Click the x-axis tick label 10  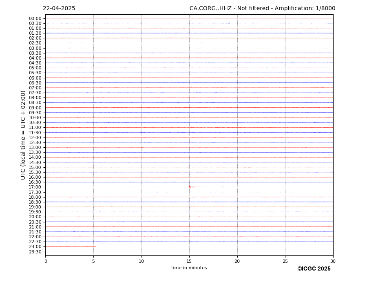141,261
